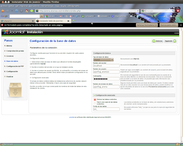Switch to the cPanel X tab

coord(18,21)
